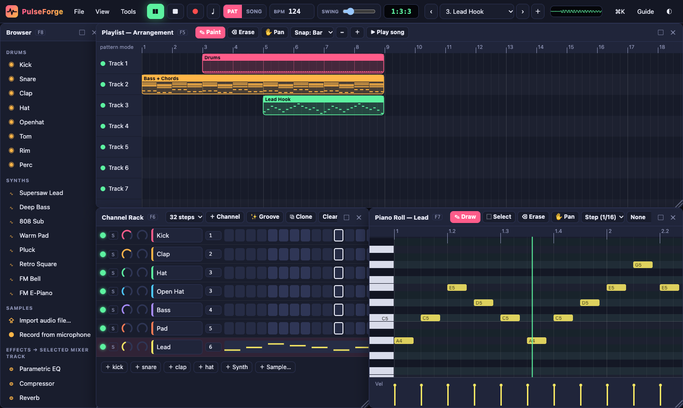Mute the Hat channel green LED
The height and width of the screenshot is (408, 683).
(103, 273)
